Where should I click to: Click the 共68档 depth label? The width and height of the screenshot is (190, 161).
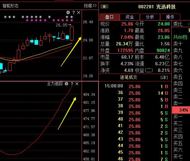(x=180, y=37)
